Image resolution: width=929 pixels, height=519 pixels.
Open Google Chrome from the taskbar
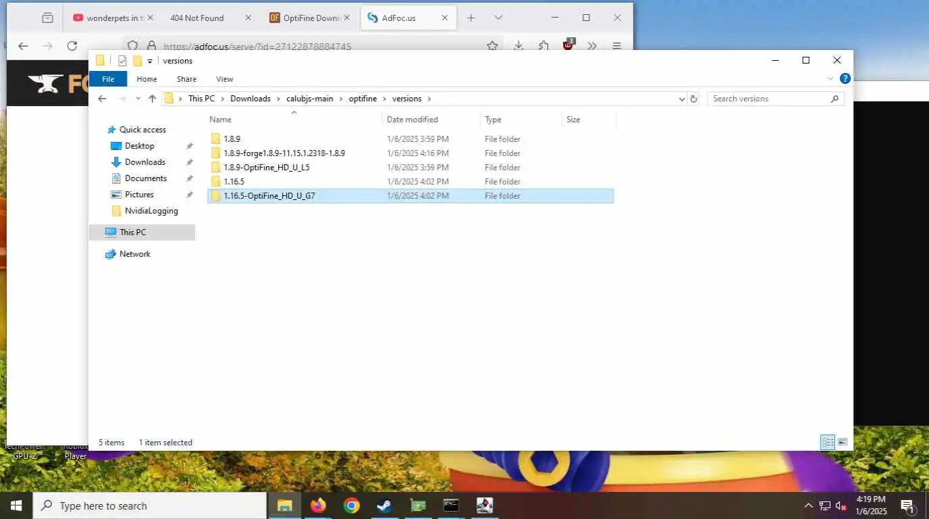(351, 505)
